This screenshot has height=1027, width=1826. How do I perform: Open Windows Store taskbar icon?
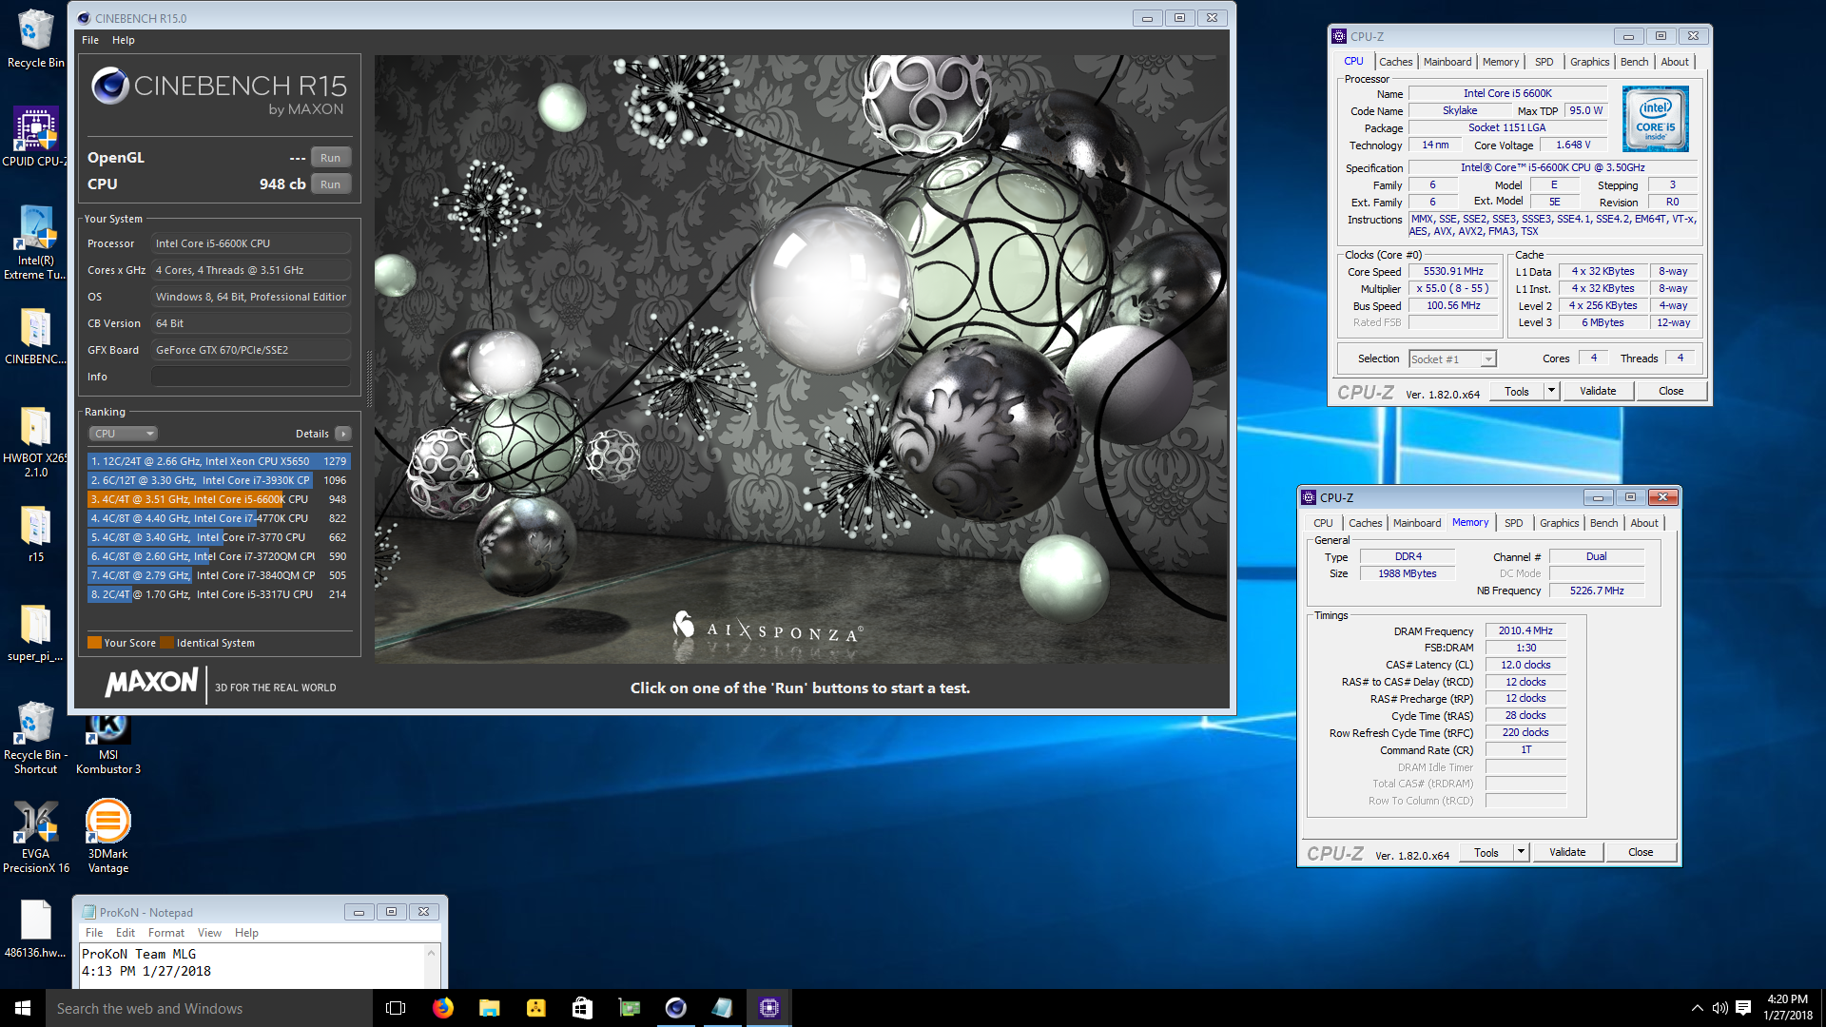pyautogui.click(x=582, y=1008)
